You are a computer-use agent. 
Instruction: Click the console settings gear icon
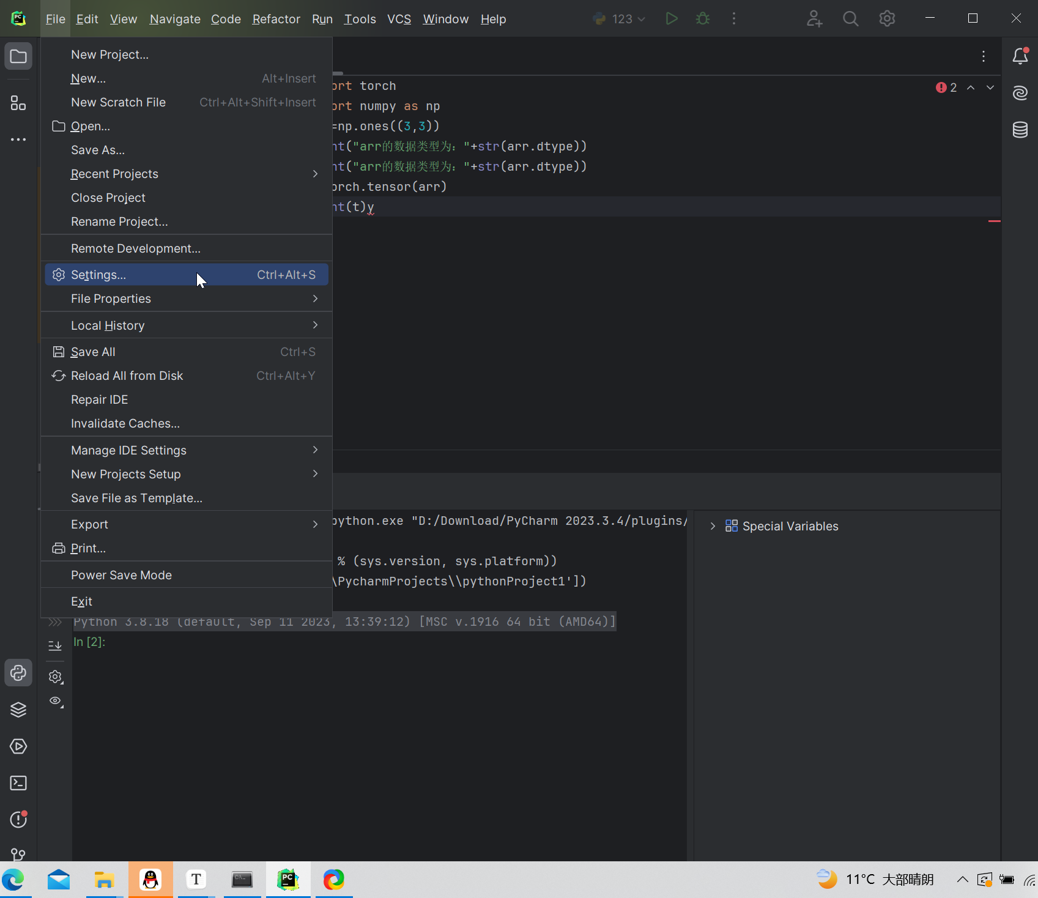tap(56, 677)
